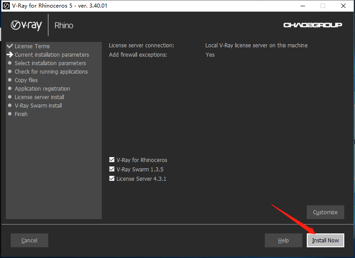Image resolution: width=355 pixels, height=258 pixels.
Task: Click the Help button
Action: point(283,240)
